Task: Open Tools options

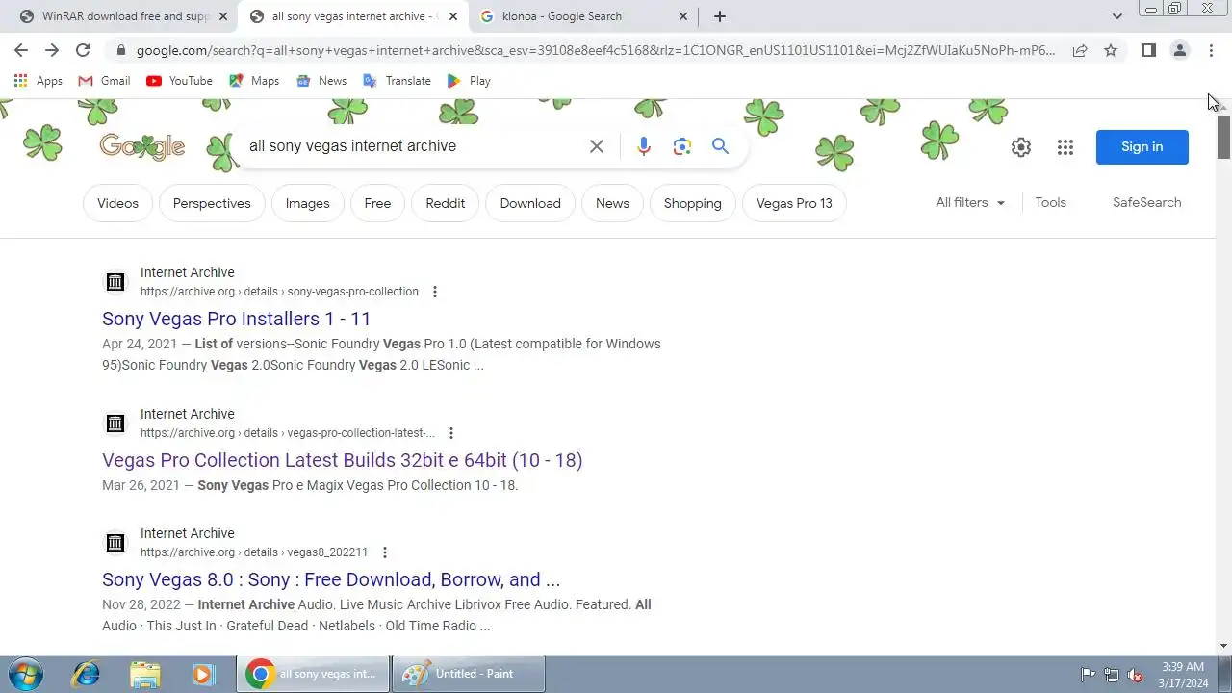Action: (x=1050, y=202)
